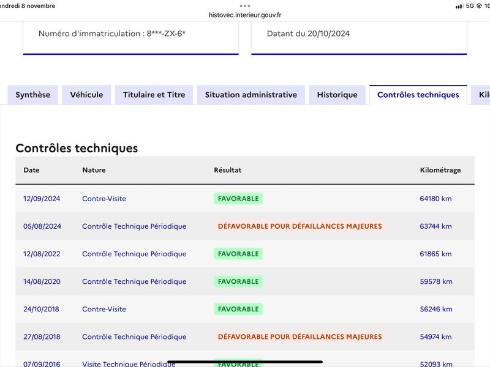Click the Date column header

(32, 170)
